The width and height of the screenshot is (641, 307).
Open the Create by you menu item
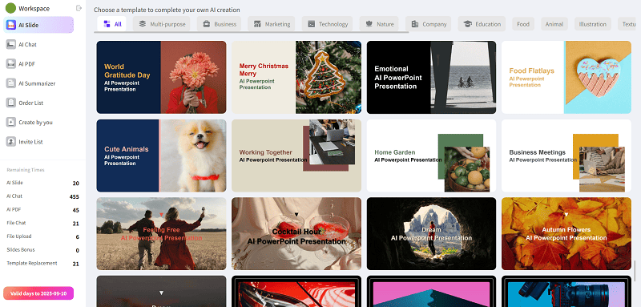(38, 122)
